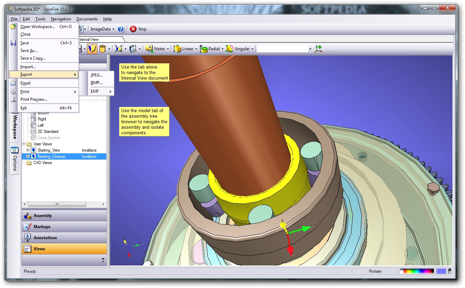This screenshot has height=288, width=465.
Task: Click the blue Help question mark icon
Action: 121,29
